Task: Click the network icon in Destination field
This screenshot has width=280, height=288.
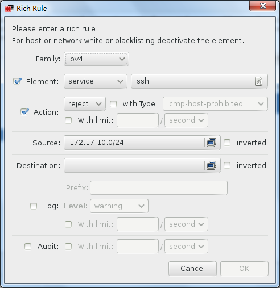Action: 212,165
